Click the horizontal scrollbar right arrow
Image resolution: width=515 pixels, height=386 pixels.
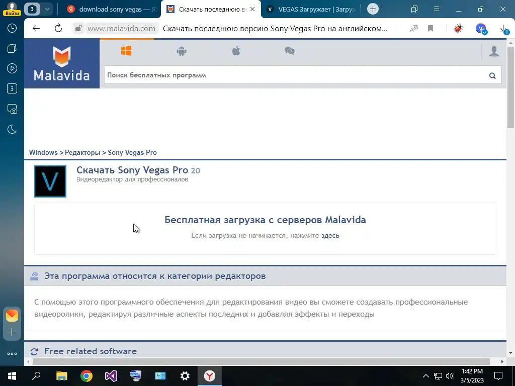(x=502, y=361)
